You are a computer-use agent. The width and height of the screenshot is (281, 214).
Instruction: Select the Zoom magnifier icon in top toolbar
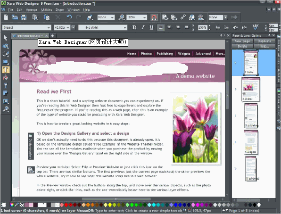(122, 17)
